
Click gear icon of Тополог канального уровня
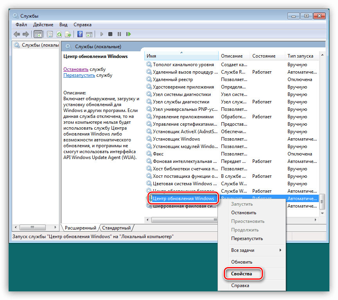tap(149, 64)
